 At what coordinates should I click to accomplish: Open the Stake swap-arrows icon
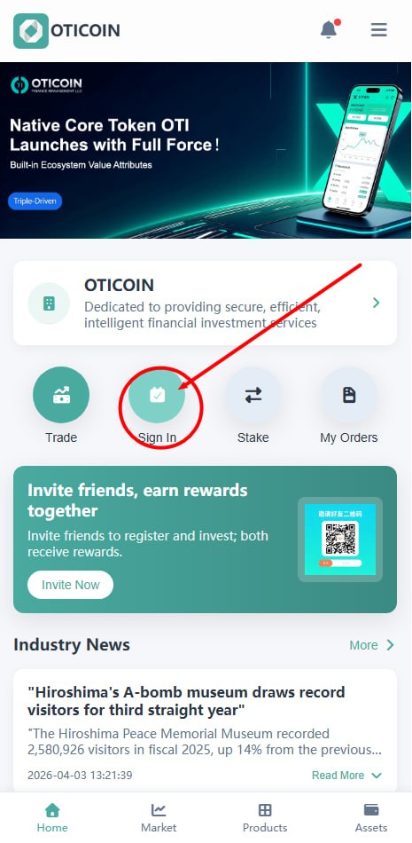(253, 395)
